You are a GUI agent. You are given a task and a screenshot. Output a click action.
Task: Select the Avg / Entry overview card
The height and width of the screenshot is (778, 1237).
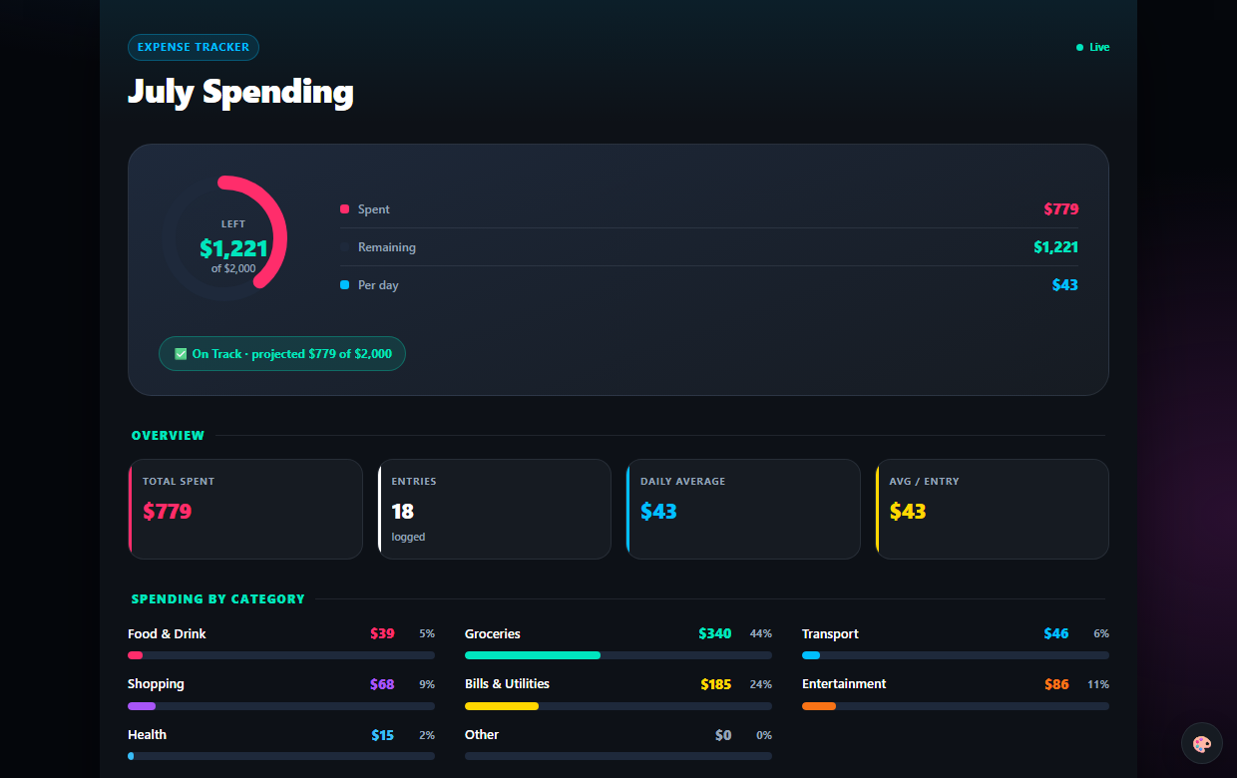[x=992, y=509]
